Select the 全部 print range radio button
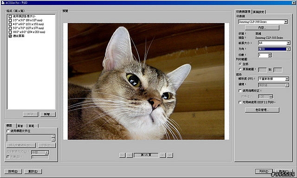 [240, 64]
